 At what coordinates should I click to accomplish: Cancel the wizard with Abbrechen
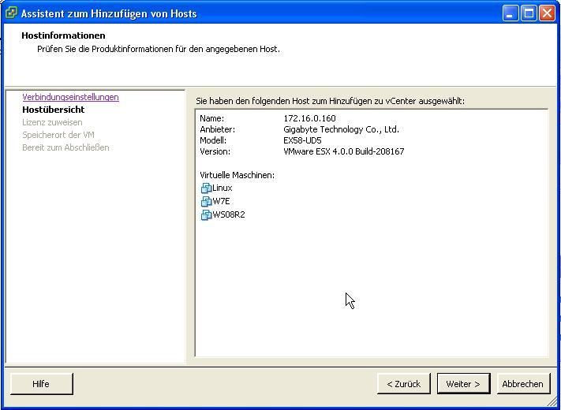[x=523, y=384]
